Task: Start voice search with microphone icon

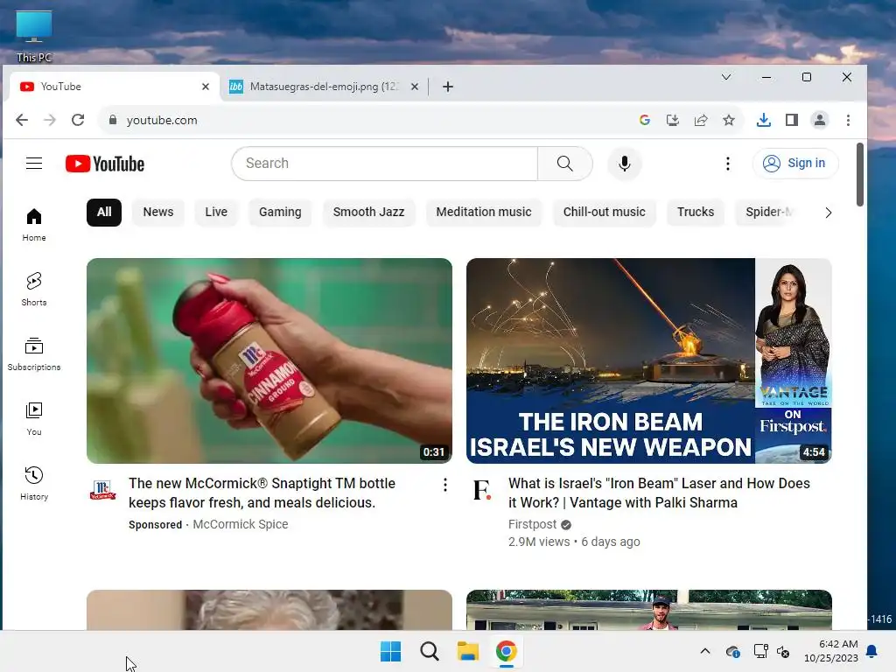Action: 625,164
